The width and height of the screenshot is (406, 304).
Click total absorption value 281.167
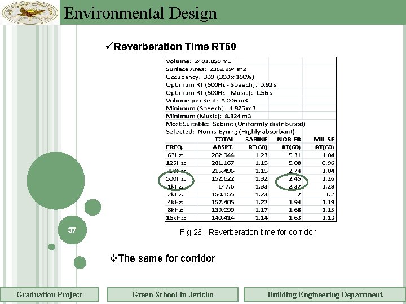[x=223, y=163]
